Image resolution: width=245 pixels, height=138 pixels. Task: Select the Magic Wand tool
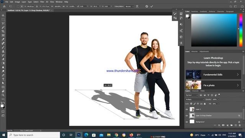pyautogui.click(x=3, y=27)
